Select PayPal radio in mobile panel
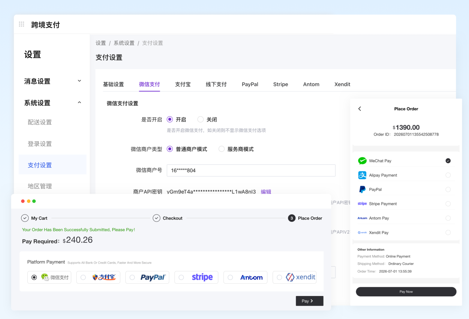The image size is (469, 319). coord(448,189)
